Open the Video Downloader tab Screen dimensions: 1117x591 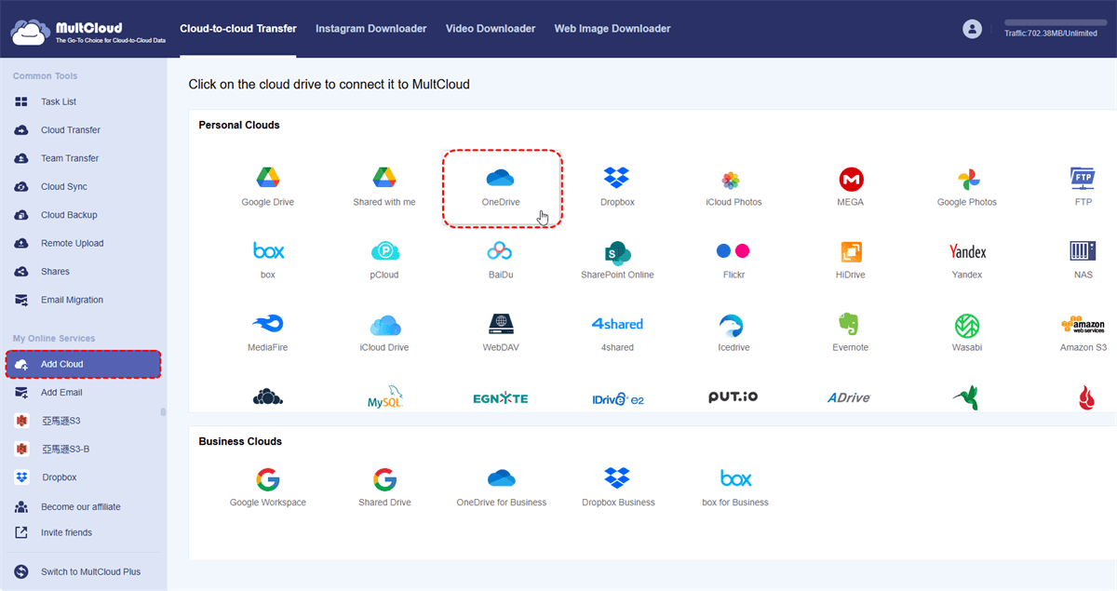[491, 29]
